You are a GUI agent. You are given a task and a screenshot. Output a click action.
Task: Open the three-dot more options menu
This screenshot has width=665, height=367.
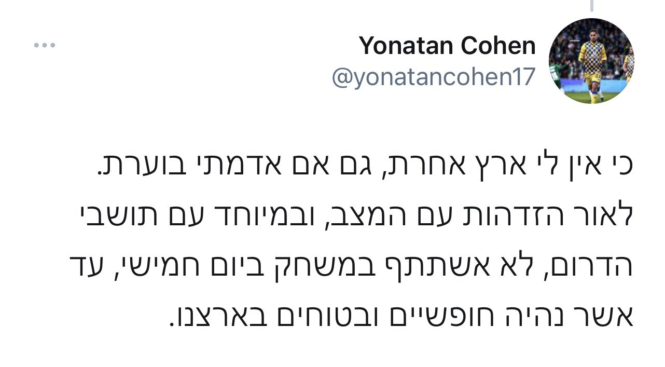(45, 45)
